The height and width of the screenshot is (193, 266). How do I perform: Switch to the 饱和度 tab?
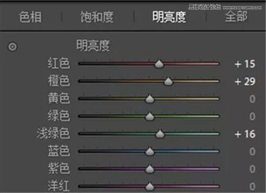[x=97, y=17]
